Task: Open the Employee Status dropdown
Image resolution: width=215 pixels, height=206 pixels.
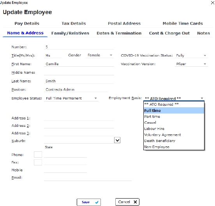Action: (71, 98)
